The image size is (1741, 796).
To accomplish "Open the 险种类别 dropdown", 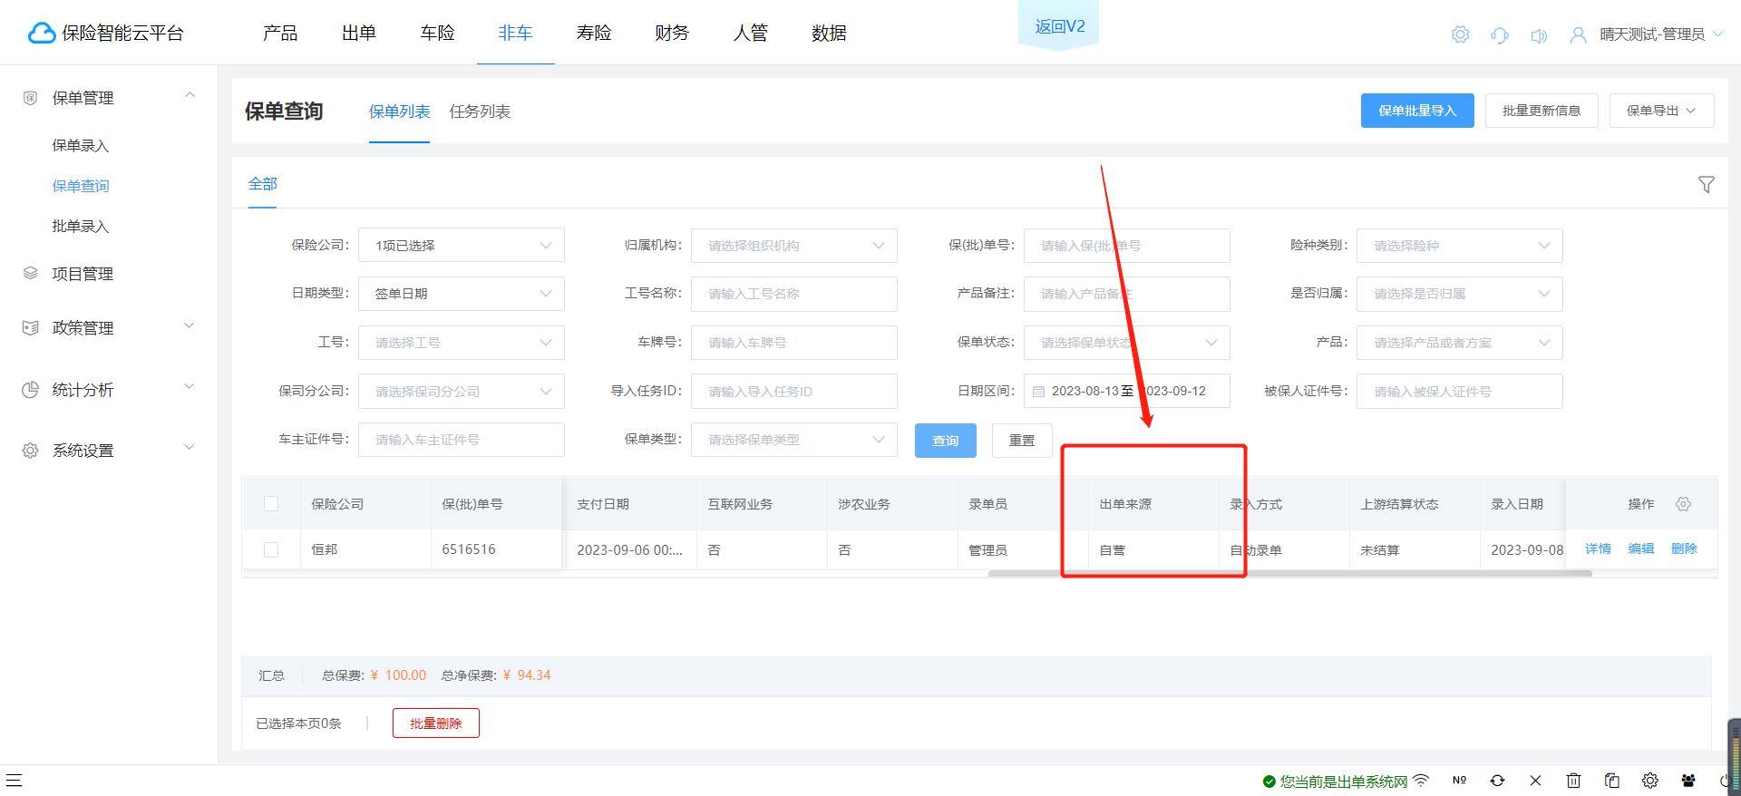I will tap(1460, 246).
